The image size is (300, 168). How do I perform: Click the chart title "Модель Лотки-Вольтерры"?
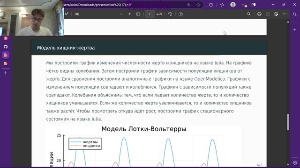[x=144, y=129]
